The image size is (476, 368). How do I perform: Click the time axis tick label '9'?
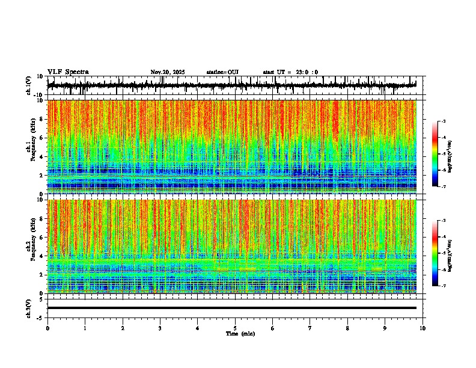[385, 328]
